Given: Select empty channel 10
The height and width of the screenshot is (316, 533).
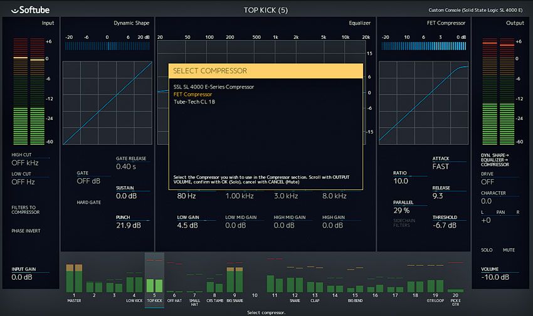Looking at the screenshot, I should pos(255,295).
